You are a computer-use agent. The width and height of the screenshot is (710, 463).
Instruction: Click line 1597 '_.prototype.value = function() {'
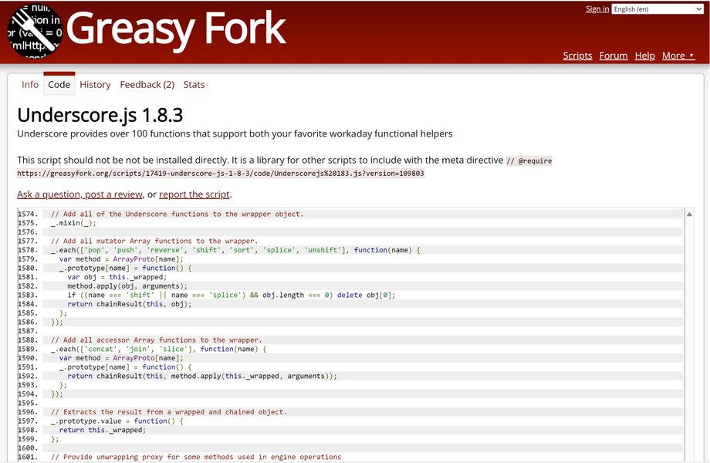pos(117,421)
